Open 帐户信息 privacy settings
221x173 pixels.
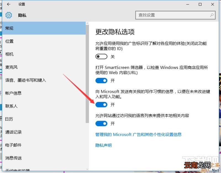[x=44, y=93]
